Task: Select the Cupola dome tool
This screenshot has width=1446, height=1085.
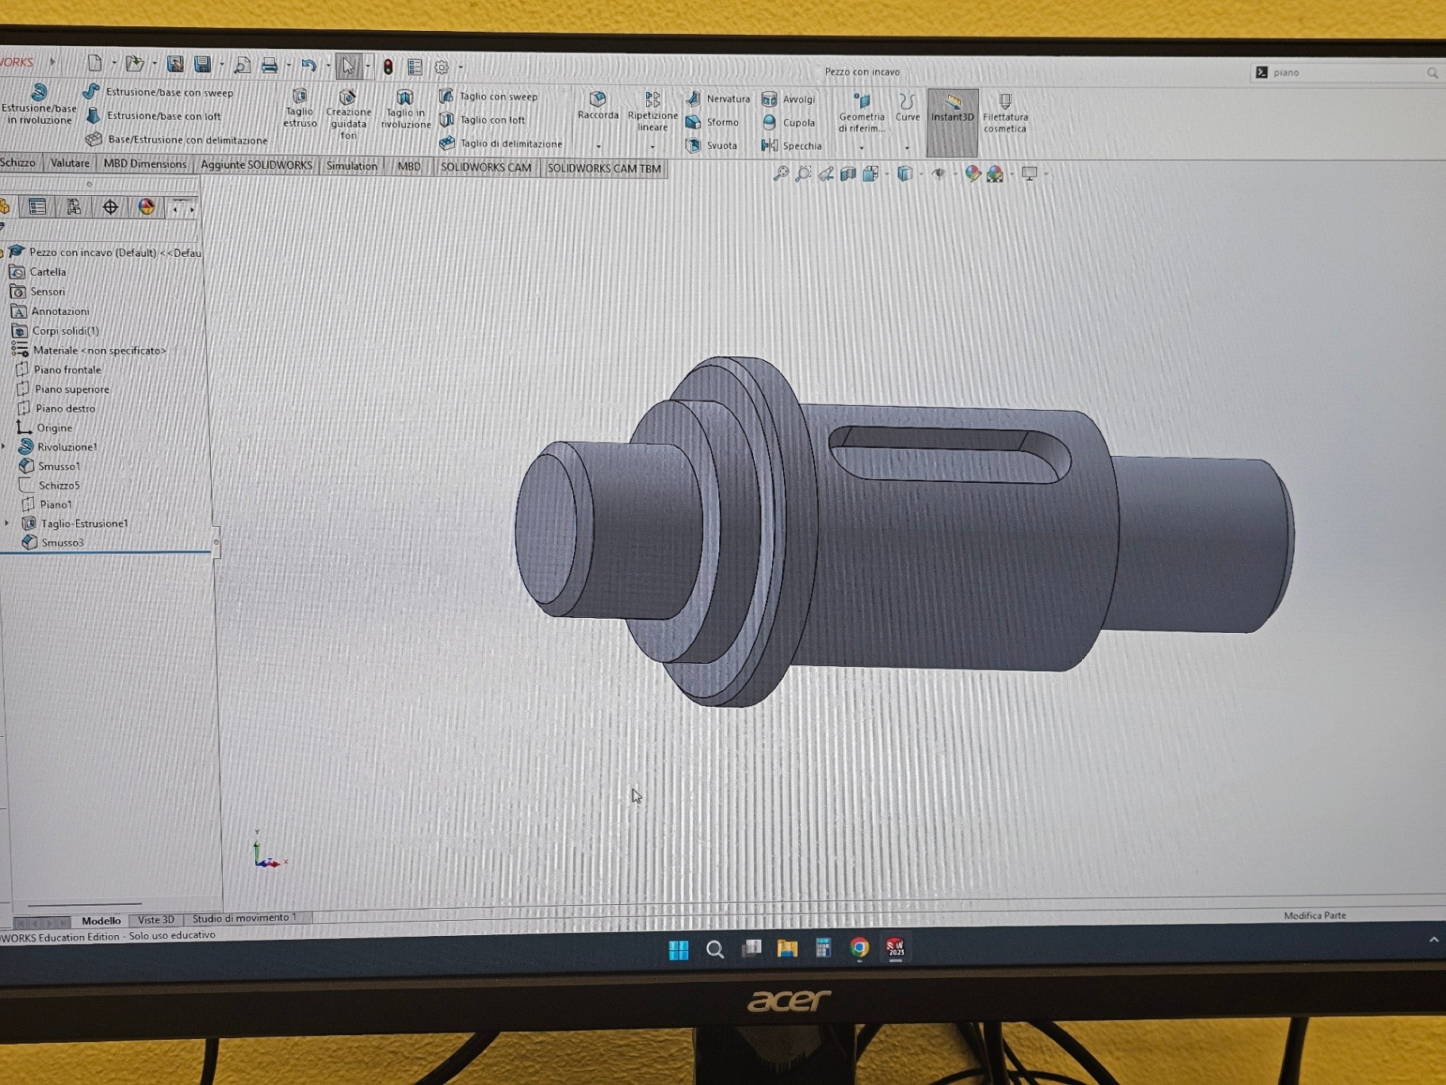Action: (x=789, y=123)
